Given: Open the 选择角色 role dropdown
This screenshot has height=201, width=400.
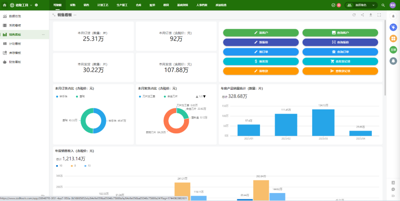Looking at the screenshot, I should (x=360, y=5).
